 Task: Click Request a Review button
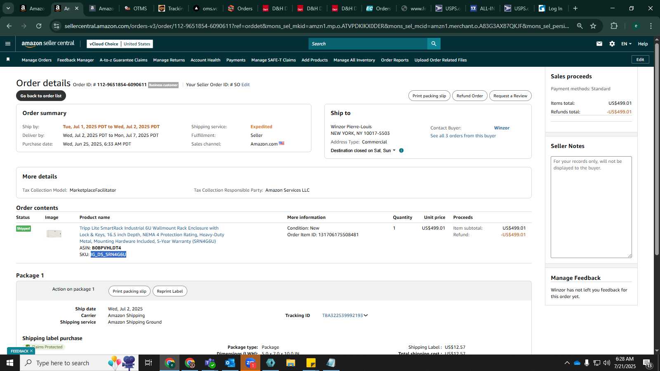(x=510, y=96)
